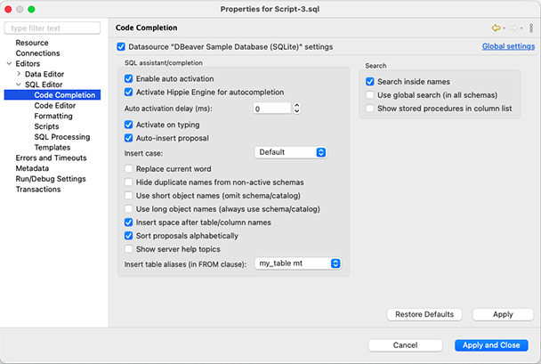Click the auto activation delay stepper arrows
541x364 pixels.
[296, 109]
